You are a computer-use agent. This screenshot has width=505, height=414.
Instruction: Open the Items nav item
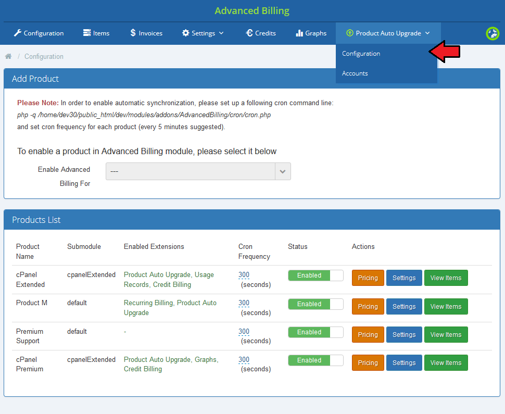[x=96, y=33]
